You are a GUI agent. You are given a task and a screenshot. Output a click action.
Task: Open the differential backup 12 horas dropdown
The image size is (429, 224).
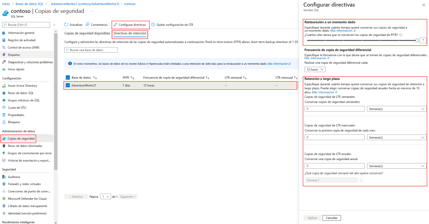click(x=315, y=70)
